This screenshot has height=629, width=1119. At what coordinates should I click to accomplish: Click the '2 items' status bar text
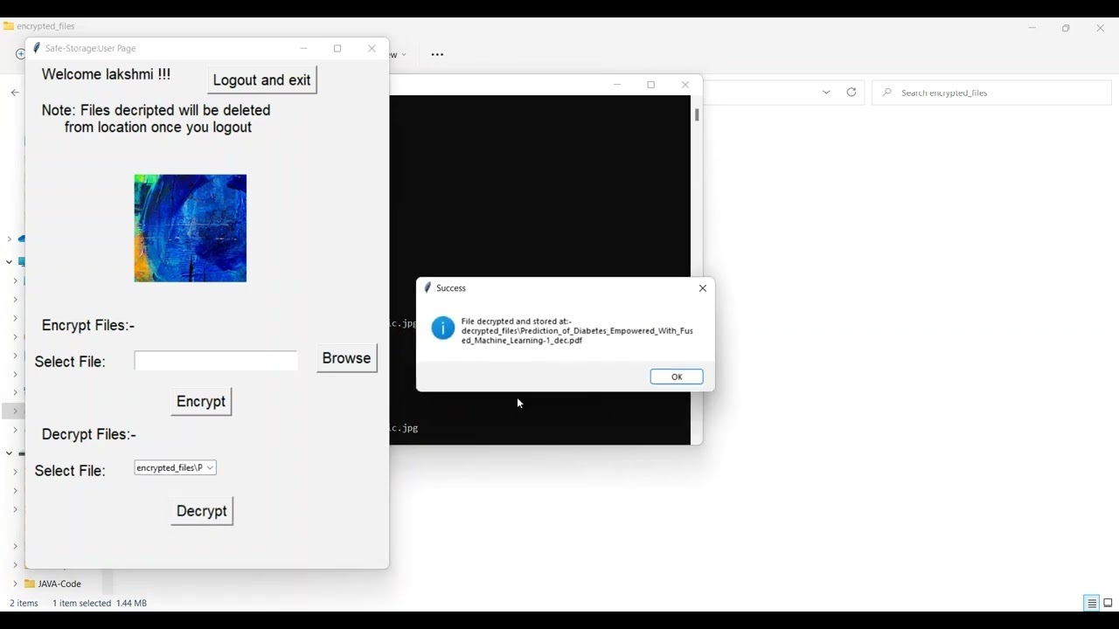coord(24,604)
